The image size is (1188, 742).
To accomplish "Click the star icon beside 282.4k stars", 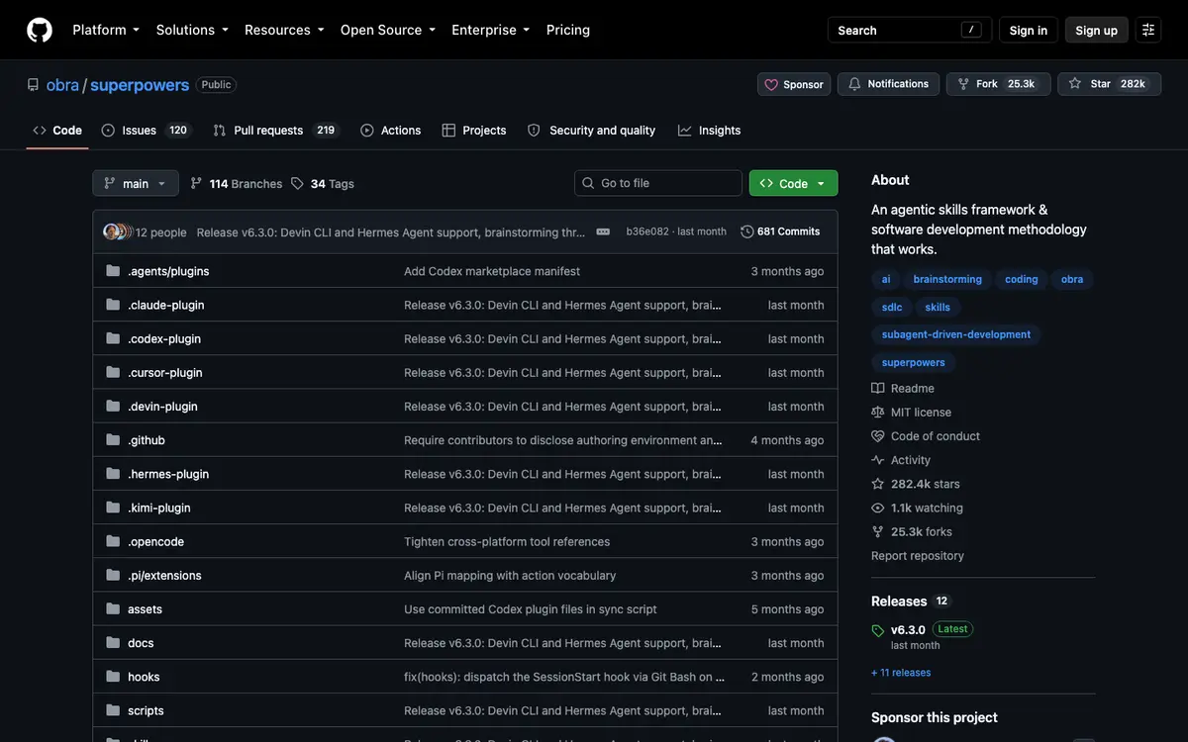I will pos(878,484).
